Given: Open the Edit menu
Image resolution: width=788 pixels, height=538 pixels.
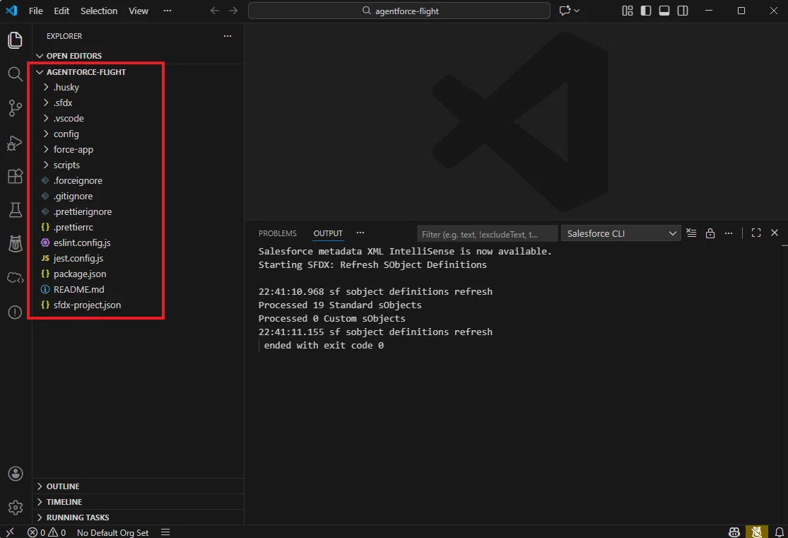Looking at the screenshot, I should point(61,11).
